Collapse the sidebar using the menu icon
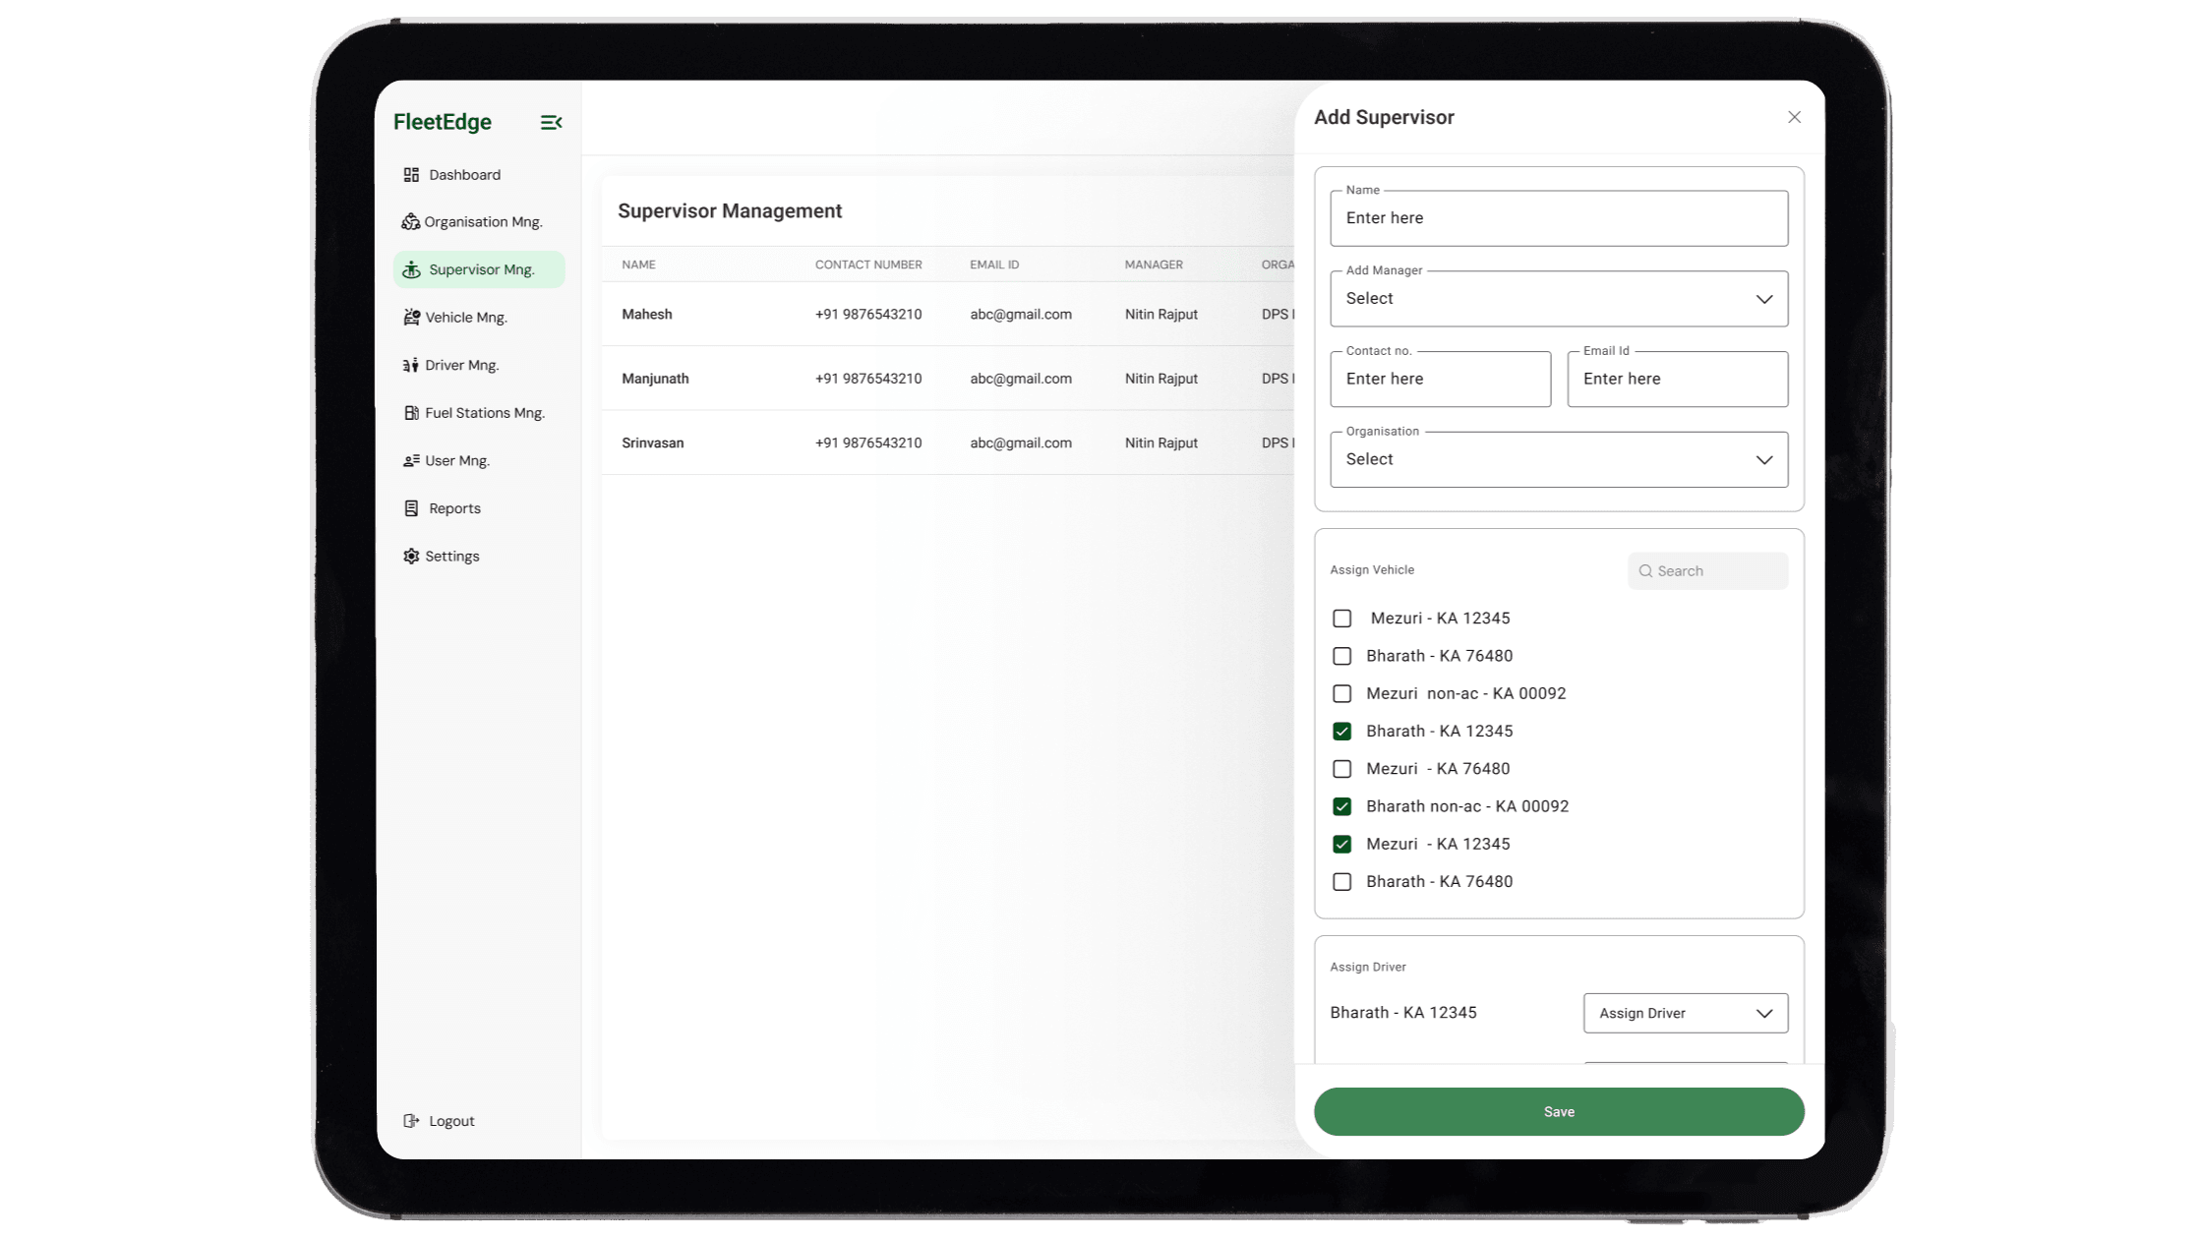The height and width of the screenshot is (1239, 2203). pos(551,122)
